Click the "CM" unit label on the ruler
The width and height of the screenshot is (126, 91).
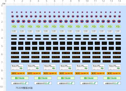4,4
